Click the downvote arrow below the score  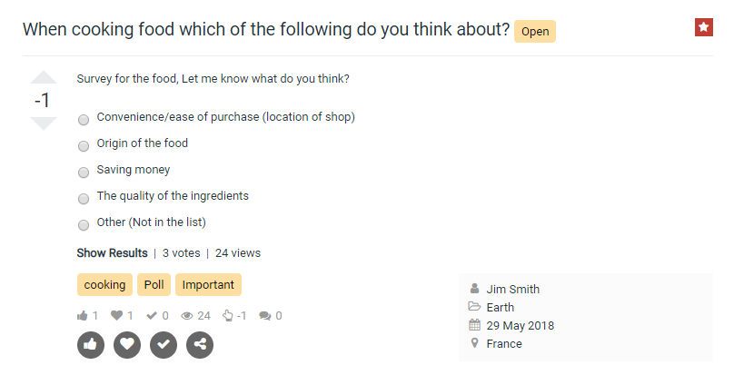43,123
